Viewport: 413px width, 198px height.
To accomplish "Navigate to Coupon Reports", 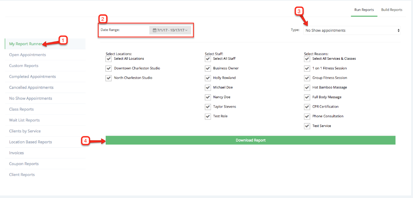I will pos(24,164).
